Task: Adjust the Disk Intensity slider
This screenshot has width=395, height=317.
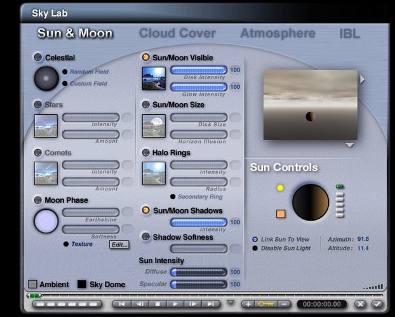Action: coord(199,70)
